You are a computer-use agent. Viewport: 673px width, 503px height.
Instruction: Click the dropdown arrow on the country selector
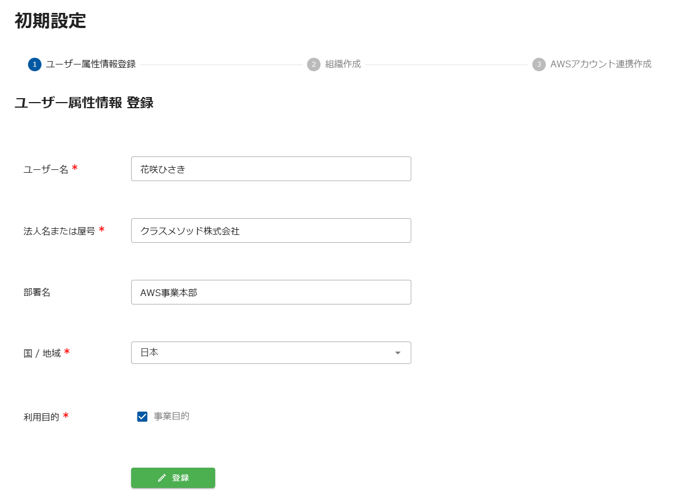[x=398, y=353]
